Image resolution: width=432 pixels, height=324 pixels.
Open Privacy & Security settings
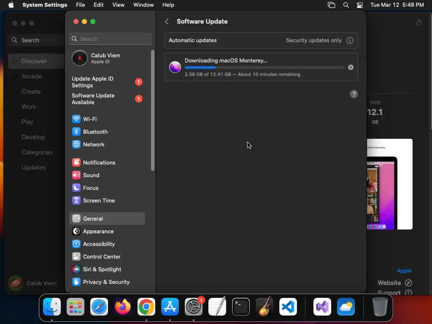107,282
